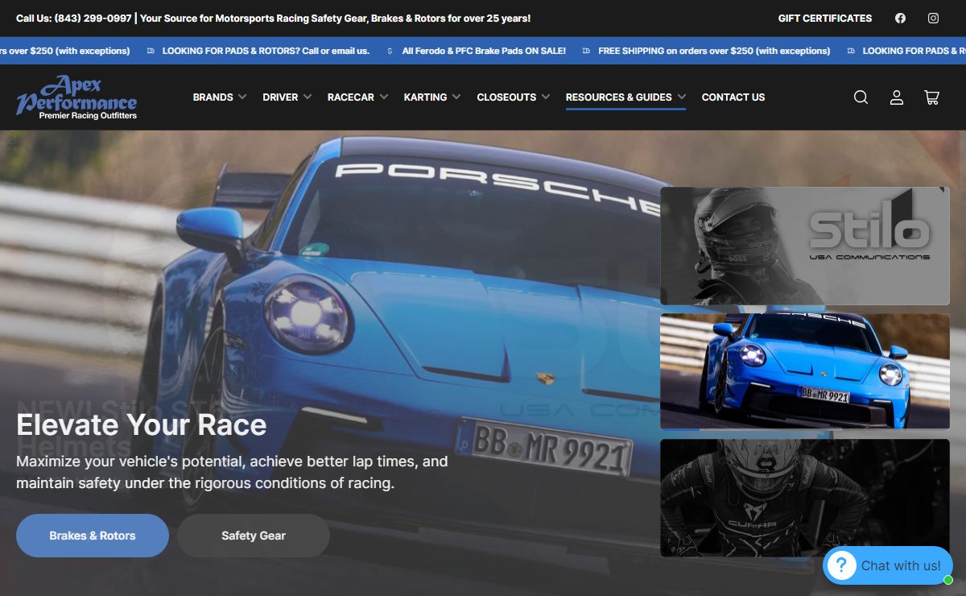Open the GIFT CERTIFICATES link

(825, 18)
